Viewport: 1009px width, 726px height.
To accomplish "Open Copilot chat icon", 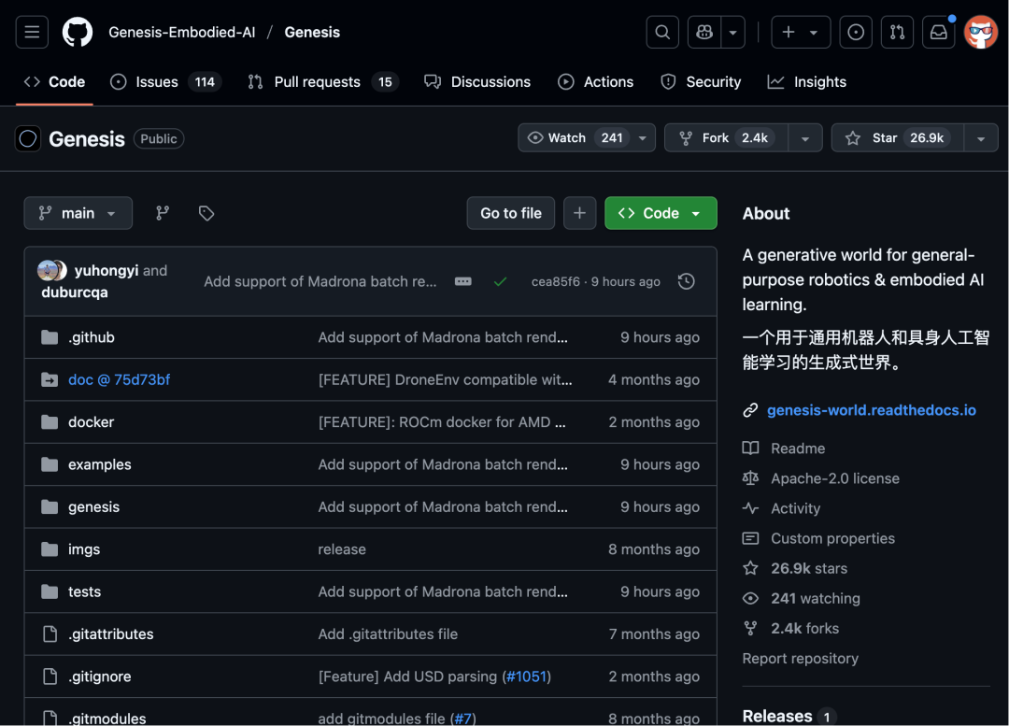I will [x=704, y=32].
